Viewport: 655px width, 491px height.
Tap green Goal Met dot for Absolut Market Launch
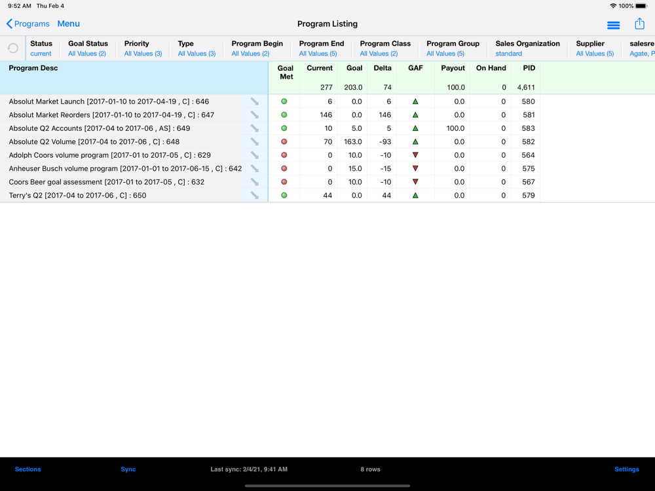click(x=284, y=101)
